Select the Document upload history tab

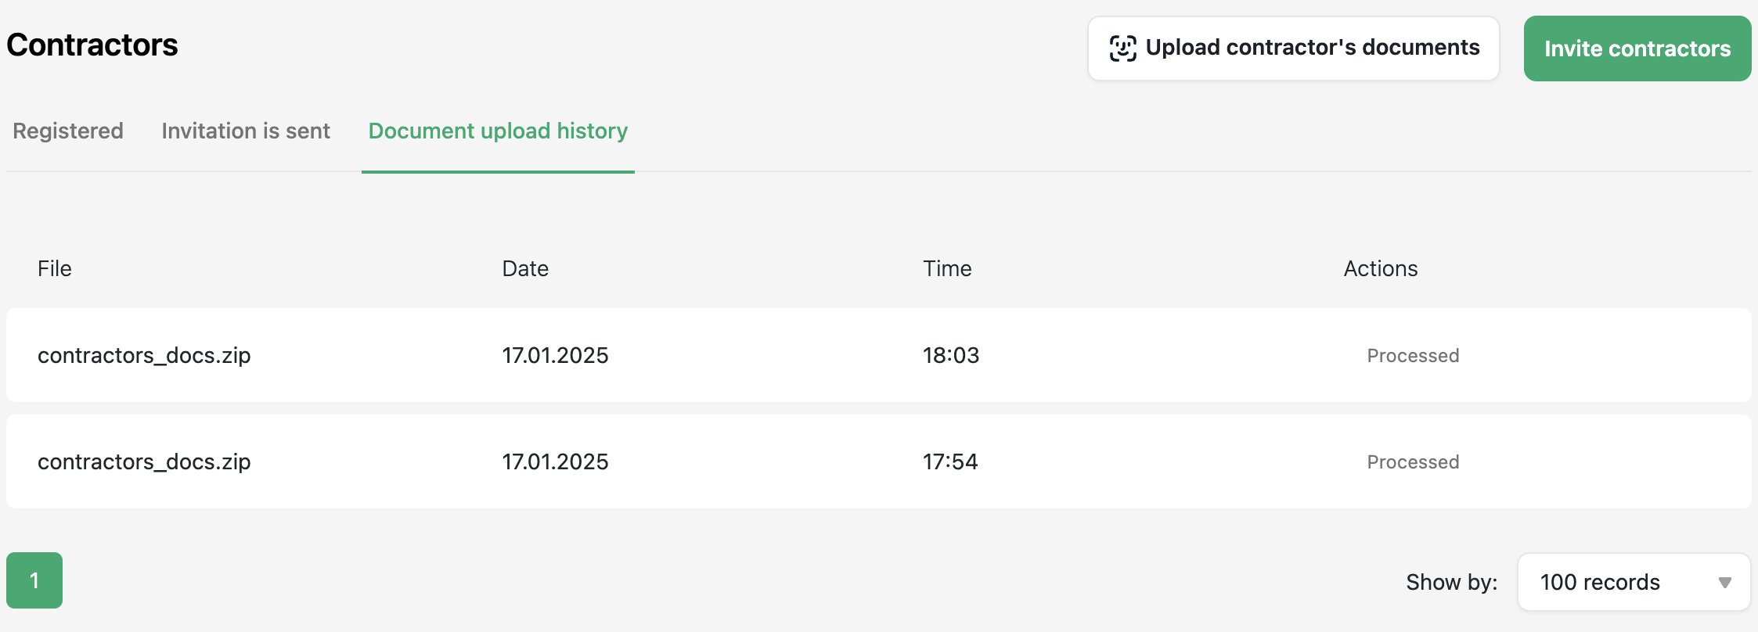pos(498,131)
